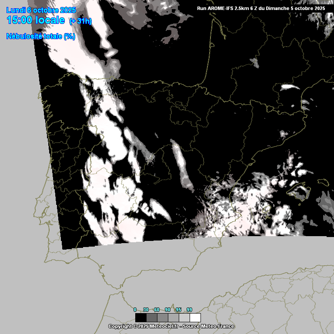Screen dimensions: 334x334
Task: Click the dark gray 30–60% legend swatch
Action: click(151, 317)
